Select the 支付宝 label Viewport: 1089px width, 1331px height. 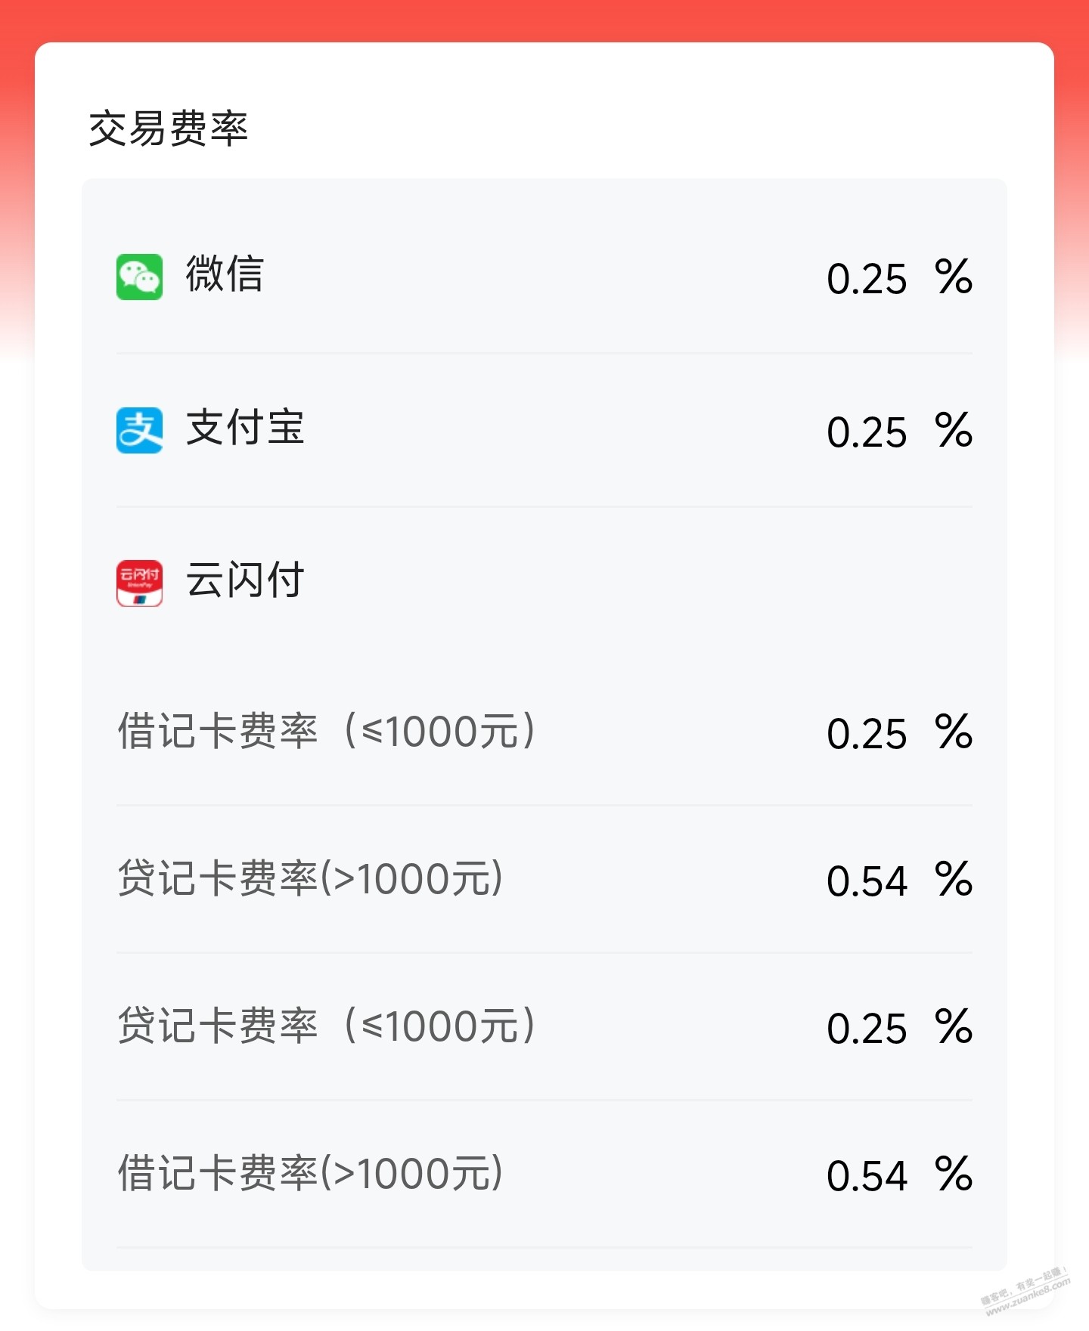pyautogui.click(x=245, y=427)
